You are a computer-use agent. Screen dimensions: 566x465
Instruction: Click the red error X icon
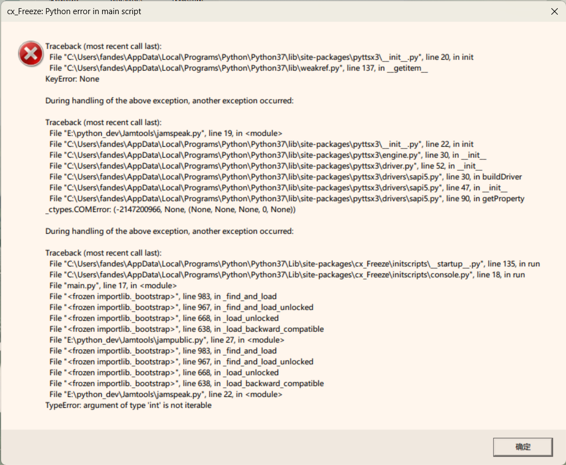(30, 54)
